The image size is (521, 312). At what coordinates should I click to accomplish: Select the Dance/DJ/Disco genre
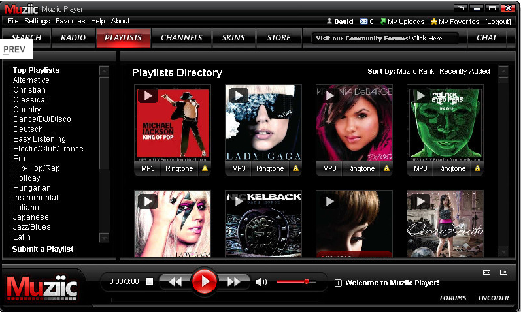pyautogui.click(x=42, y=119)
